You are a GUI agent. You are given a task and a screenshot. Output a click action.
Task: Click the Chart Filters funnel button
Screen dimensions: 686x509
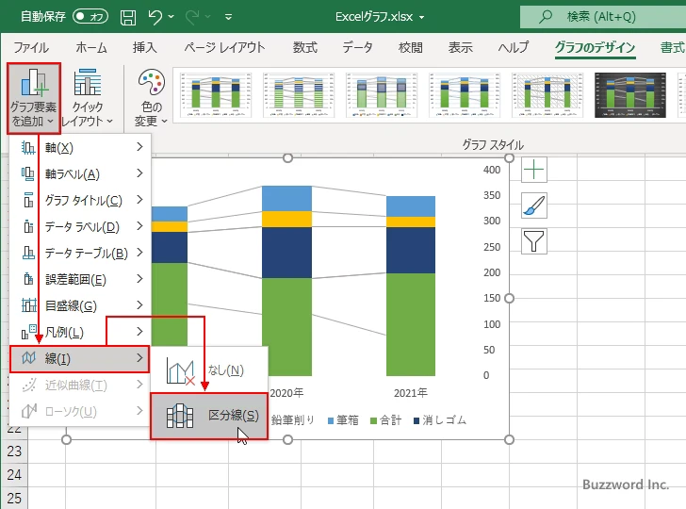point(534,241)
